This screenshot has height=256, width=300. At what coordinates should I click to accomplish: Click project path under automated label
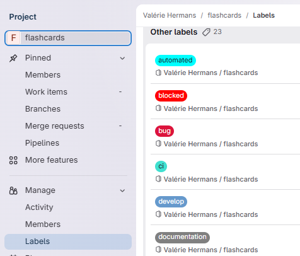(x=211, y=73)
